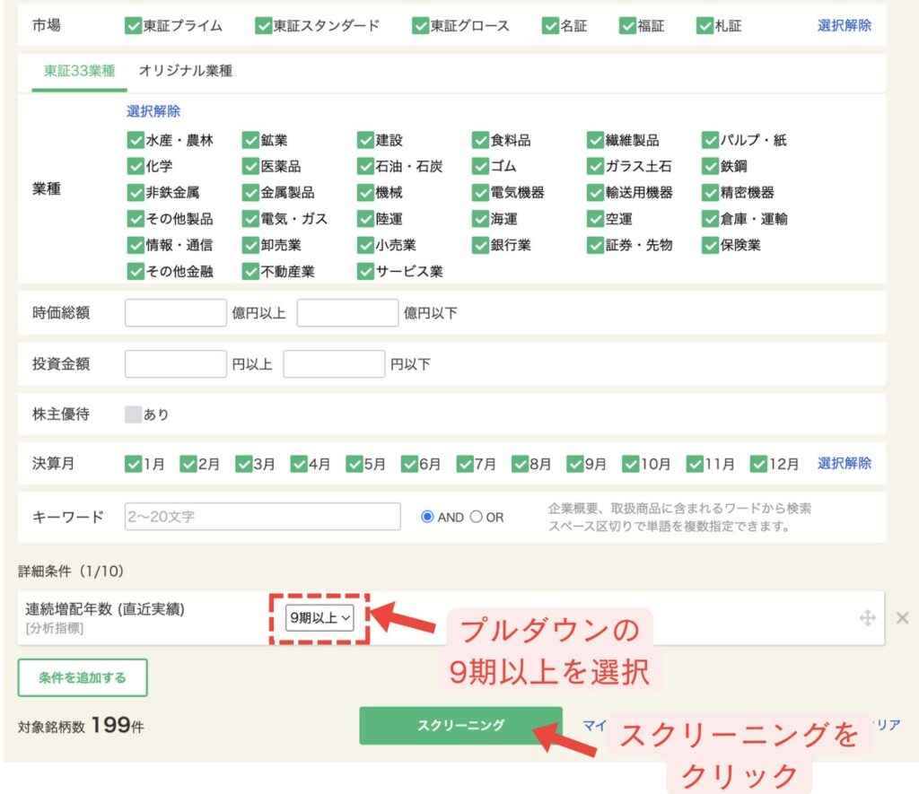Uncheck the 銀行業 industry checkbox

click(x=480, y=245)
